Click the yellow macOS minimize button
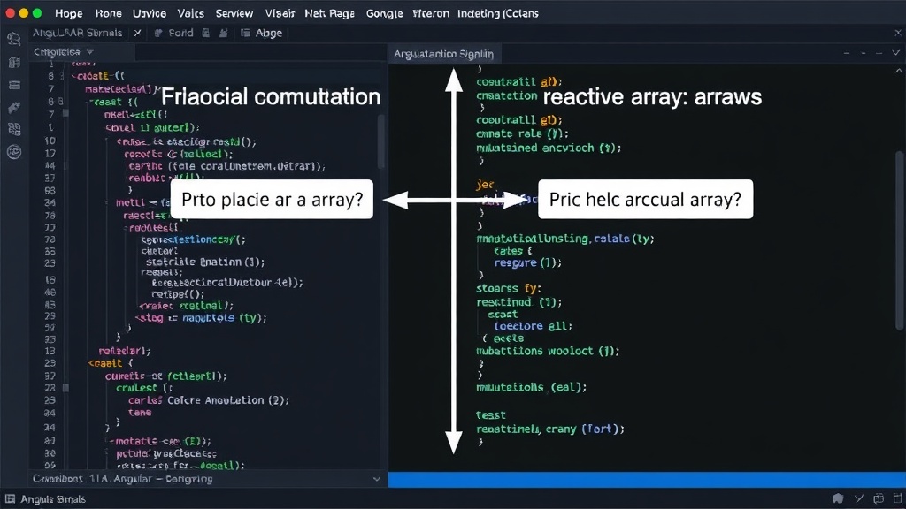906x509 pixels. click(24, 12)
